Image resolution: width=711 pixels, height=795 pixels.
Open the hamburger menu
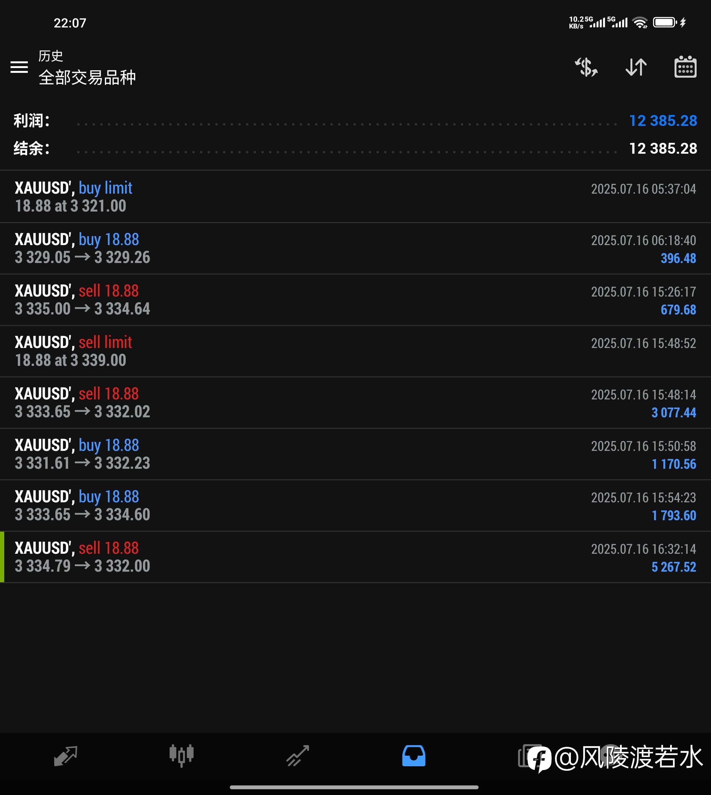tap(19, 67)
